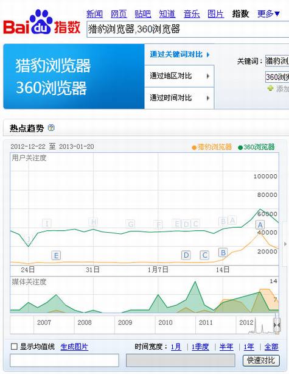Select marker D on the orange trend line
Viewport: 289px width, 374px height.
(x=186, y=255)
